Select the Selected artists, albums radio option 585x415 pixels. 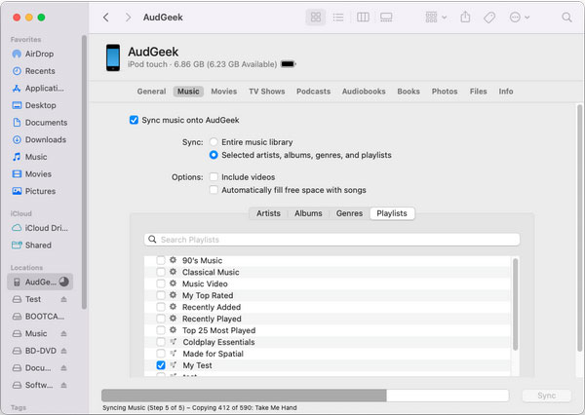tap(214, 155)
